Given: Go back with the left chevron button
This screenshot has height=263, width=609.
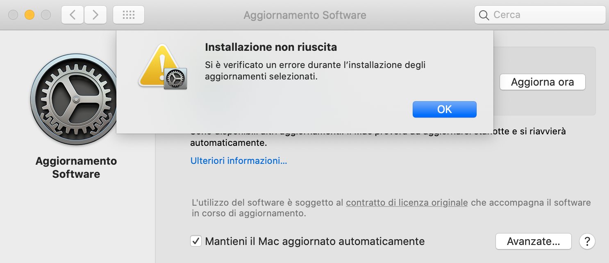Looking at the screenshot, I should 73,15.
